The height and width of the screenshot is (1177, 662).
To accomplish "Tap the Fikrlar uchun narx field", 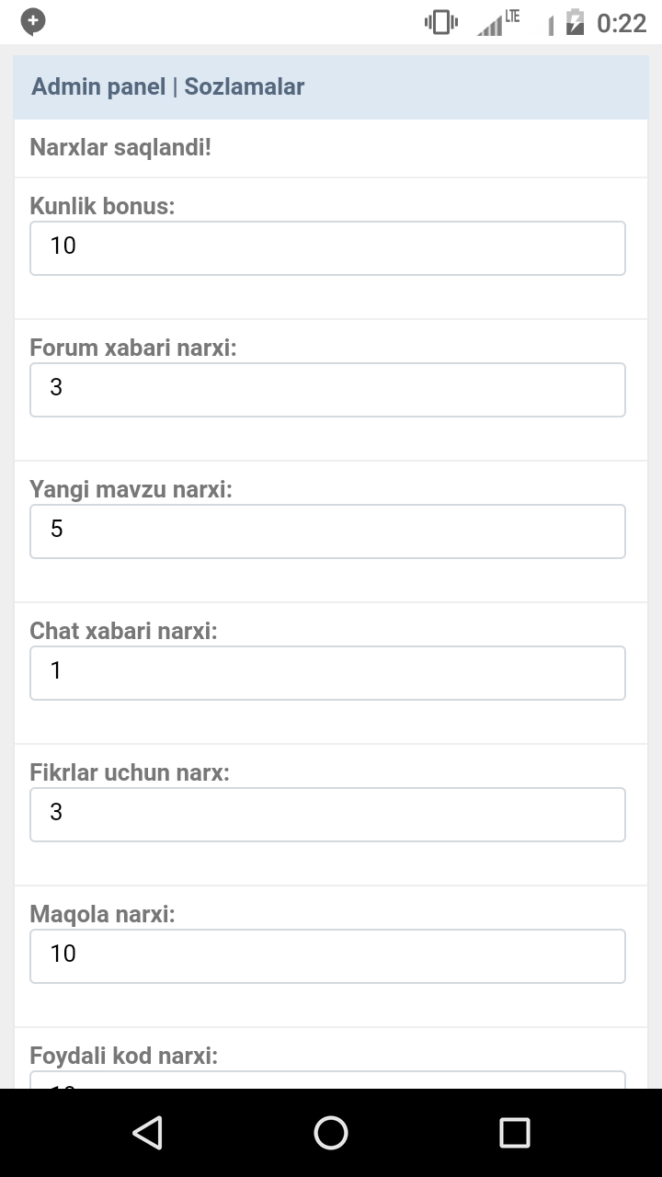I will click(x=327, y=814).
